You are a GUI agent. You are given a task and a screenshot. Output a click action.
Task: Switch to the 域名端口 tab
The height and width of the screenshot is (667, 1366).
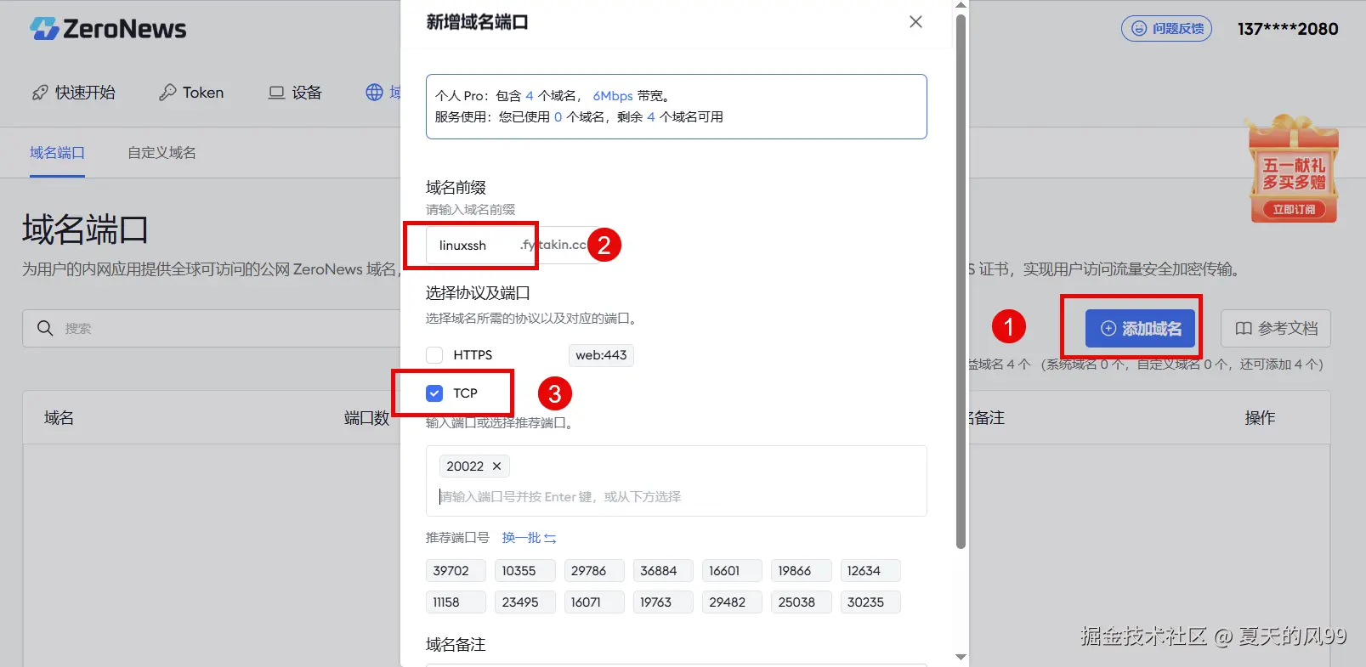click(57, 153)
